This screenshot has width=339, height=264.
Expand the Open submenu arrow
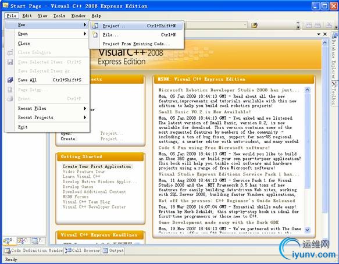tap(85, 34)
